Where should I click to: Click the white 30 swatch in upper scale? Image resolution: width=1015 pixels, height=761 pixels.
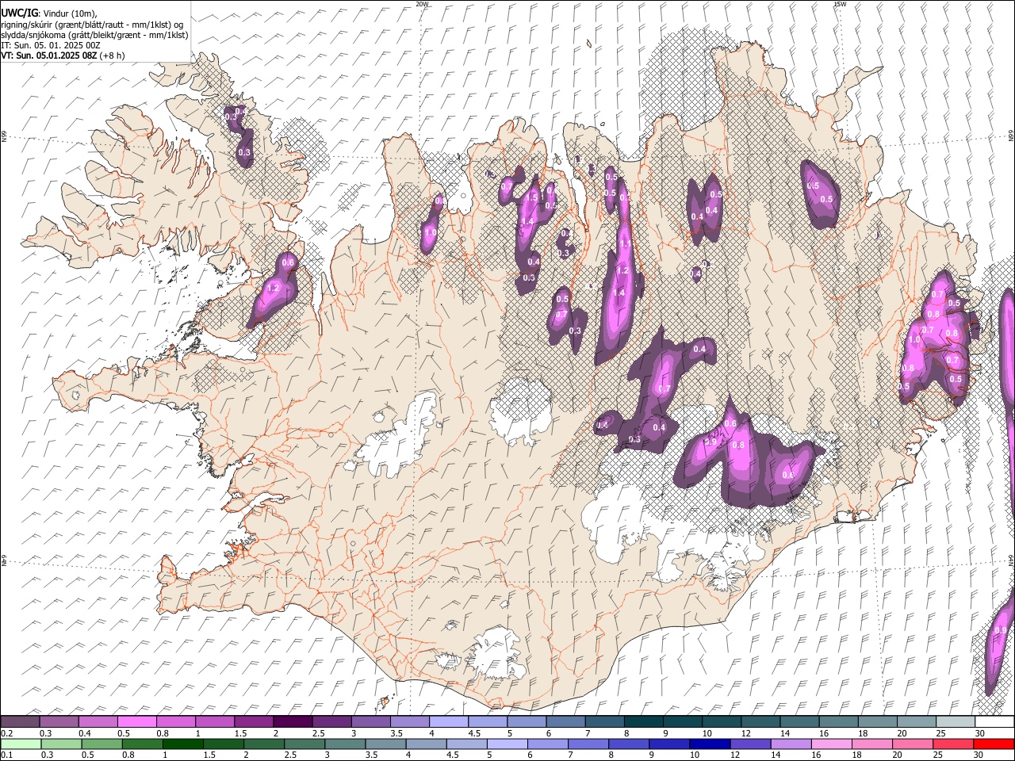click(x=994, y=721)
